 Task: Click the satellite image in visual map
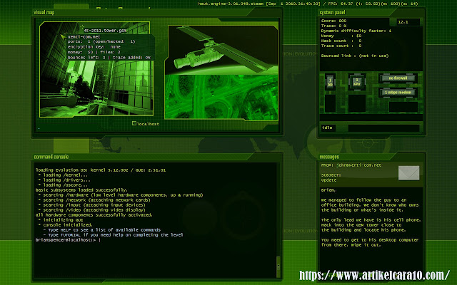(x=221, y=50)
